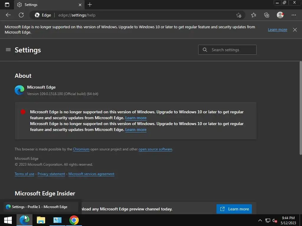The height and width of the screenshot is (226, 302).
Task: Open Terms of use link
Action: pos(24,174)
